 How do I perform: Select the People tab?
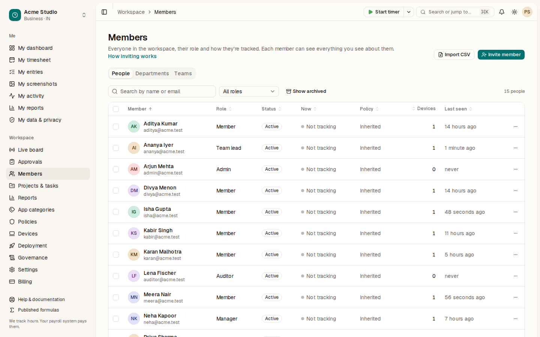click(x=121, y=73)
